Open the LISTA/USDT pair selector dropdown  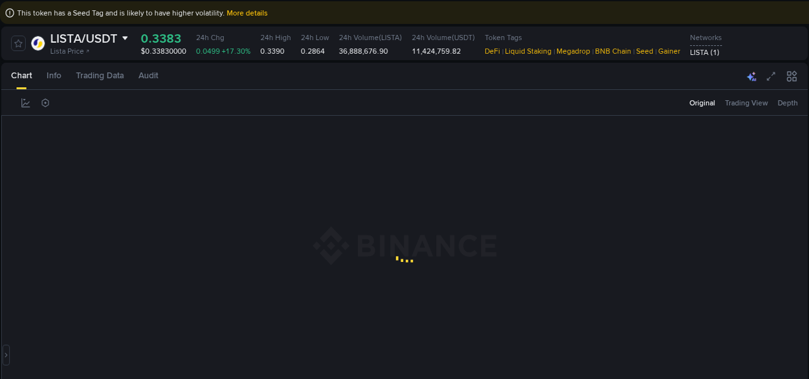(x=124, y=38)
